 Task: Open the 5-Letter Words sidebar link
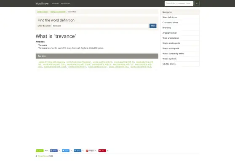click(180, 64)
